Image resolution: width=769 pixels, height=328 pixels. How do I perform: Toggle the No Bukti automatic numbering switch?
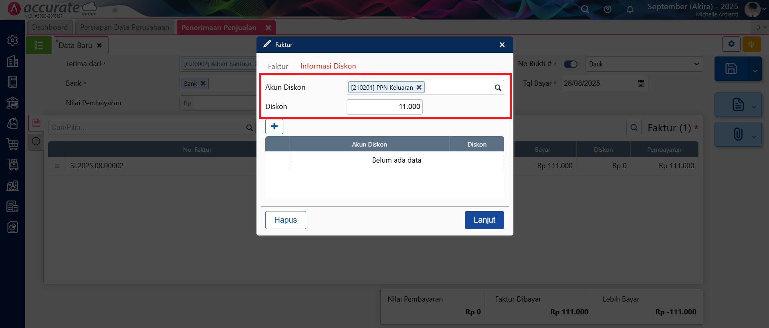pyautogui.click(x=571, y=64)
